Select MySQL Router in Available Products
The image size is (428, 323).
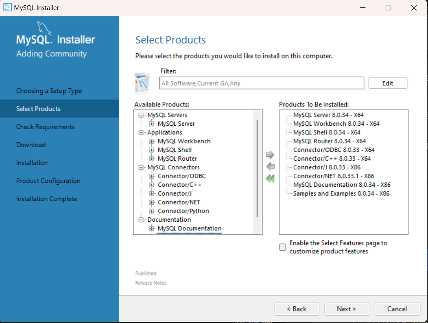tap(177, 158)
